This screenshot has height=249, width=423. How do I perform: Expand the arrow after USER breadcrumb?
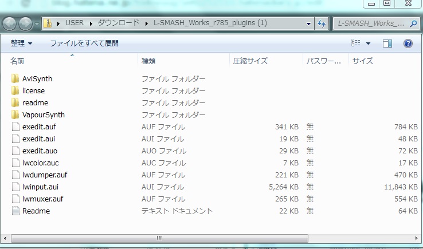click(91, 23)
